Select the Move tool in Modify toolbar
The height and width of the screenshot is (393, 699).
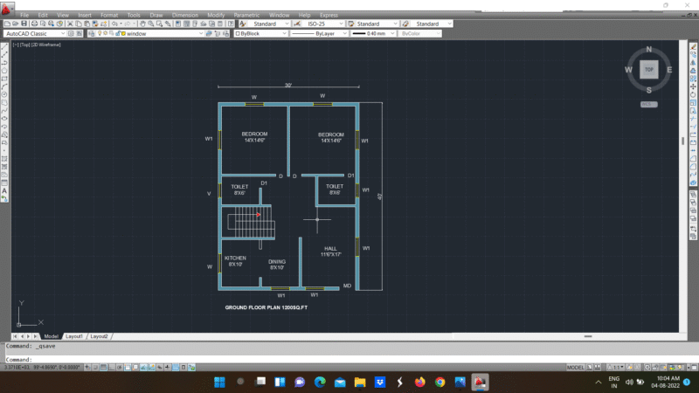pyautogui.click(x=693, y=86)
